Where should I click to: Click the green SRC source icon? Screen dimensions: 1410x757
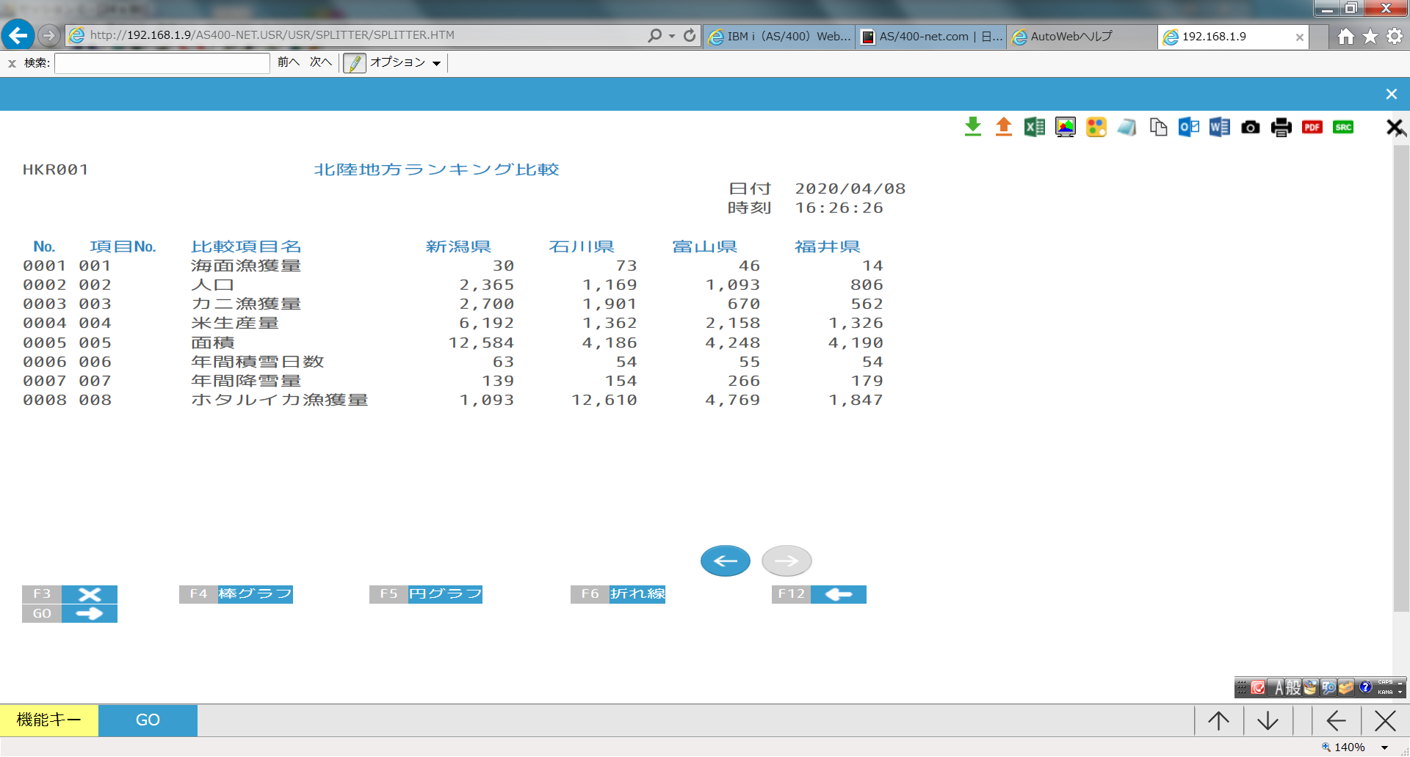click(x=1342, y=127)
